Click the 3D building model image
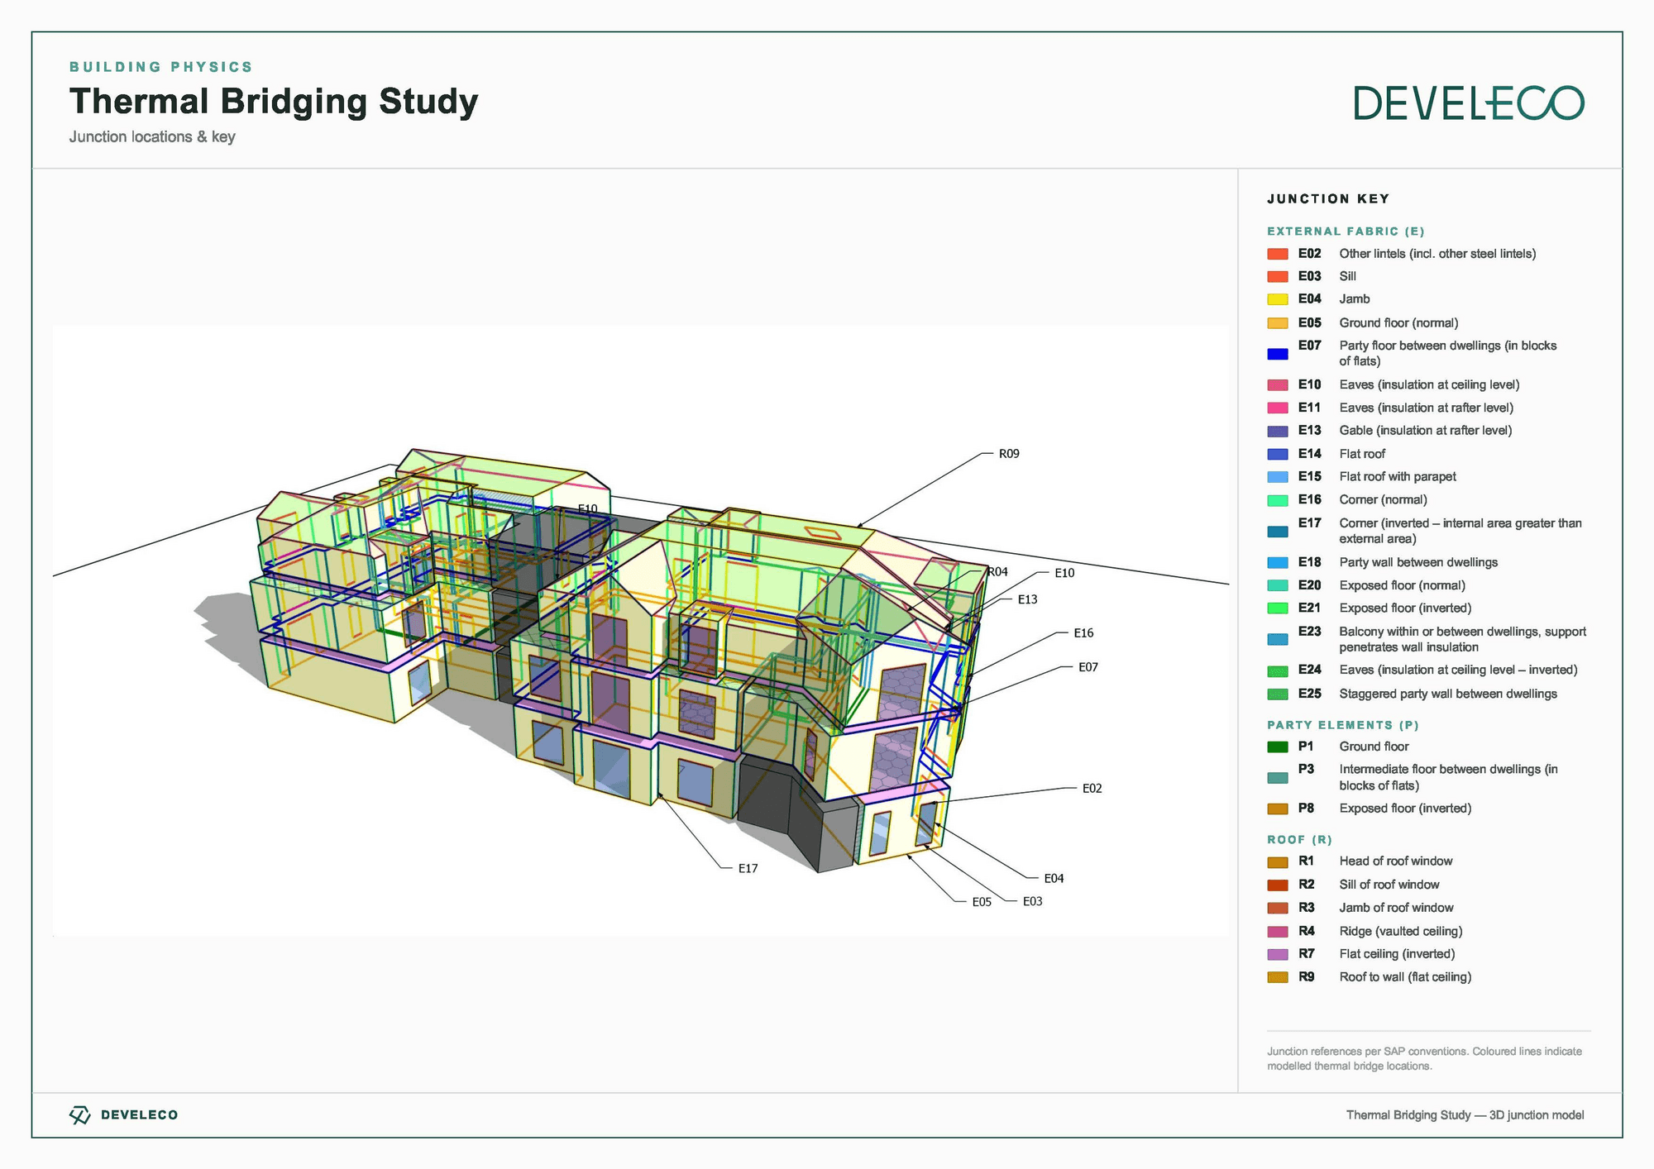 pos(641,631)
